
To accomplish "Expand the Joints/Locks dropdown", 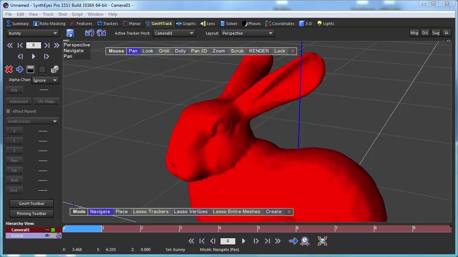I will (x=32, y=121).
